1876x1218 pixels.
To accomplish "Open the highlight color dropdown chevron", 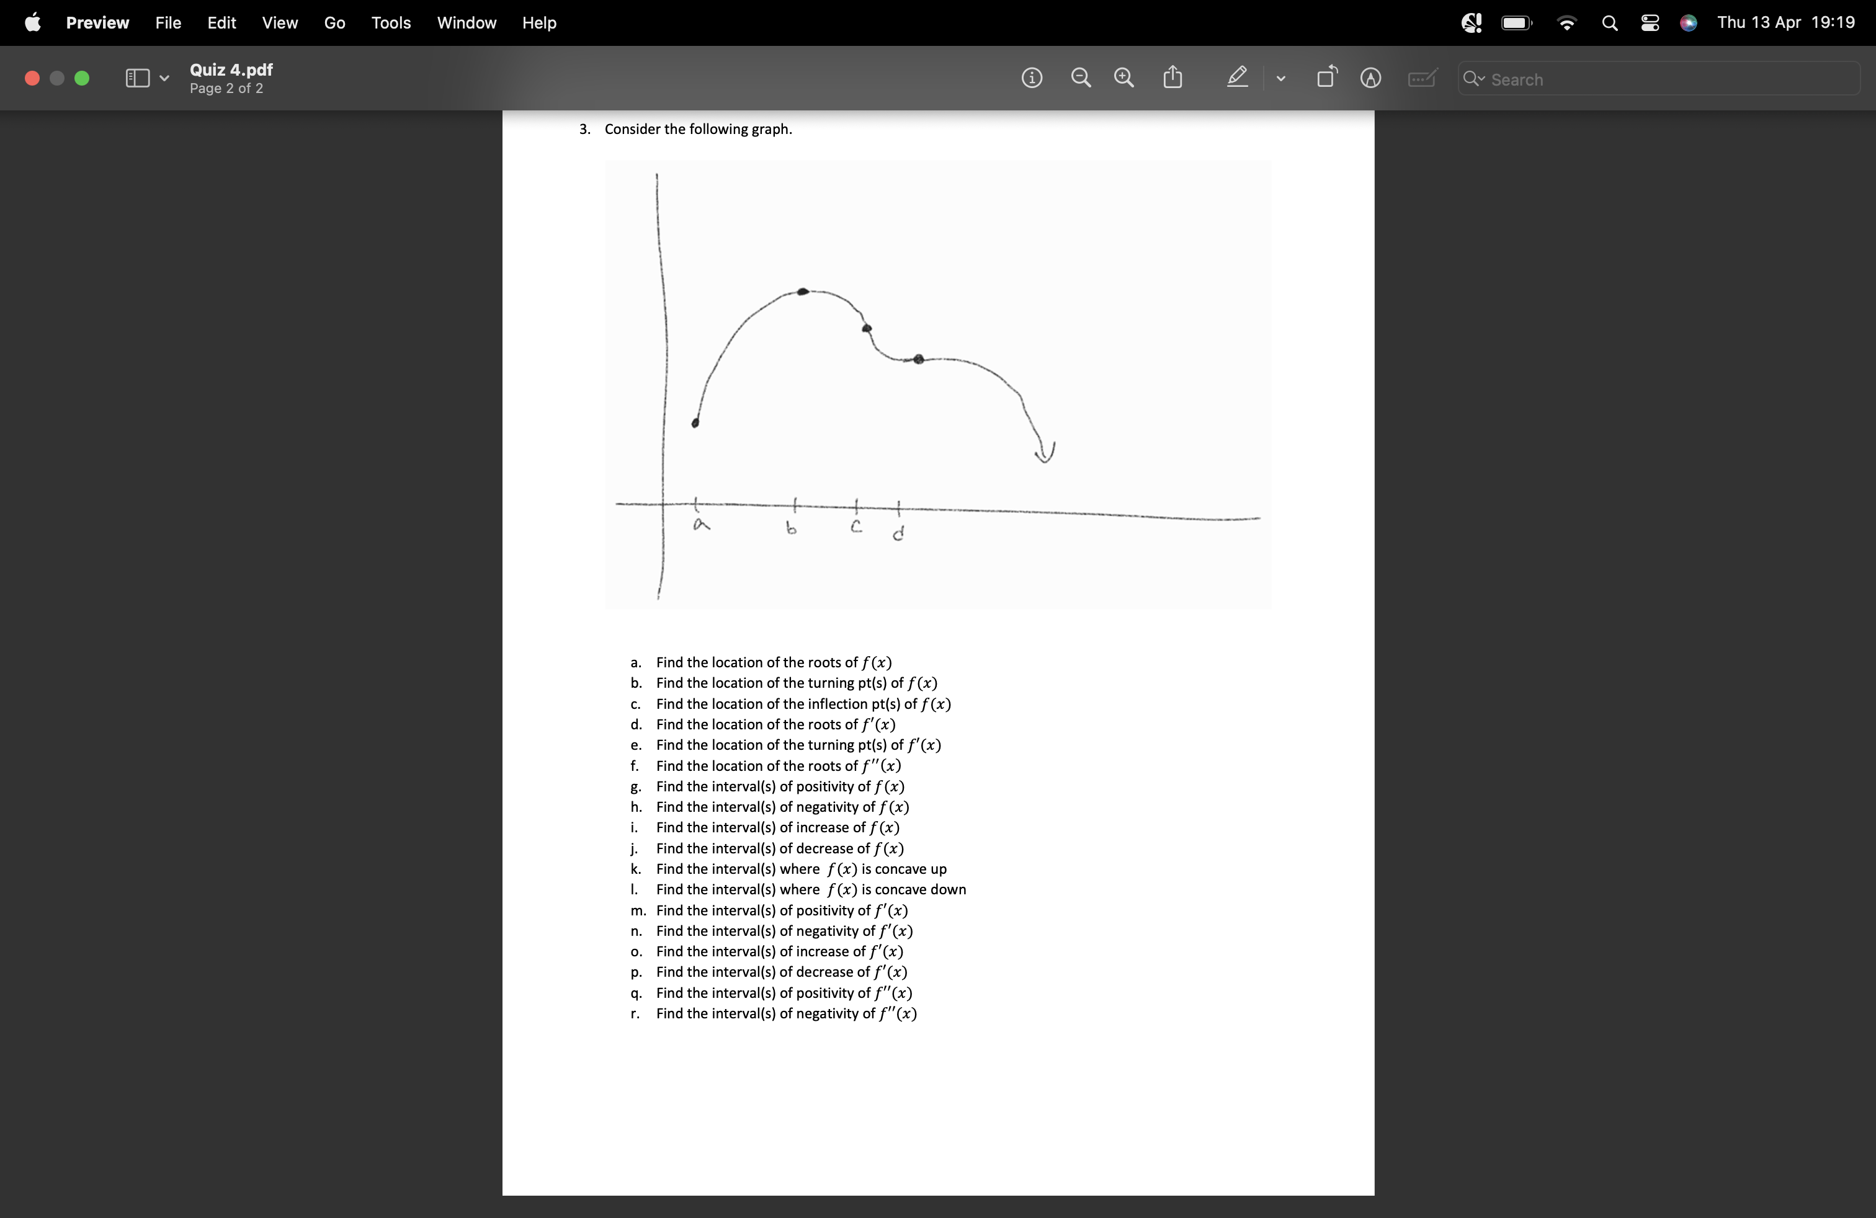I will [x=1280, y=78].
